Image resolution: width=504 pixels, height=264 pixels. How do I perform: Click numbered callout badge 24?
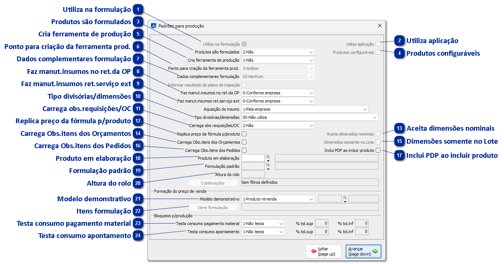point(138,236)
